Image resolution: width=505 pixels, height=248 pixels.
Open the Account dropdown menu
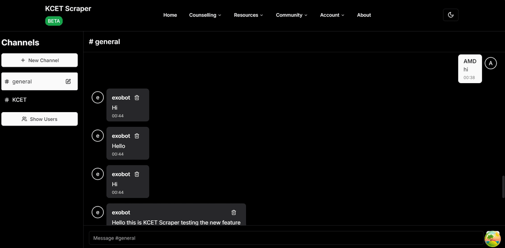pyautogui.click(x=332, y=15)
